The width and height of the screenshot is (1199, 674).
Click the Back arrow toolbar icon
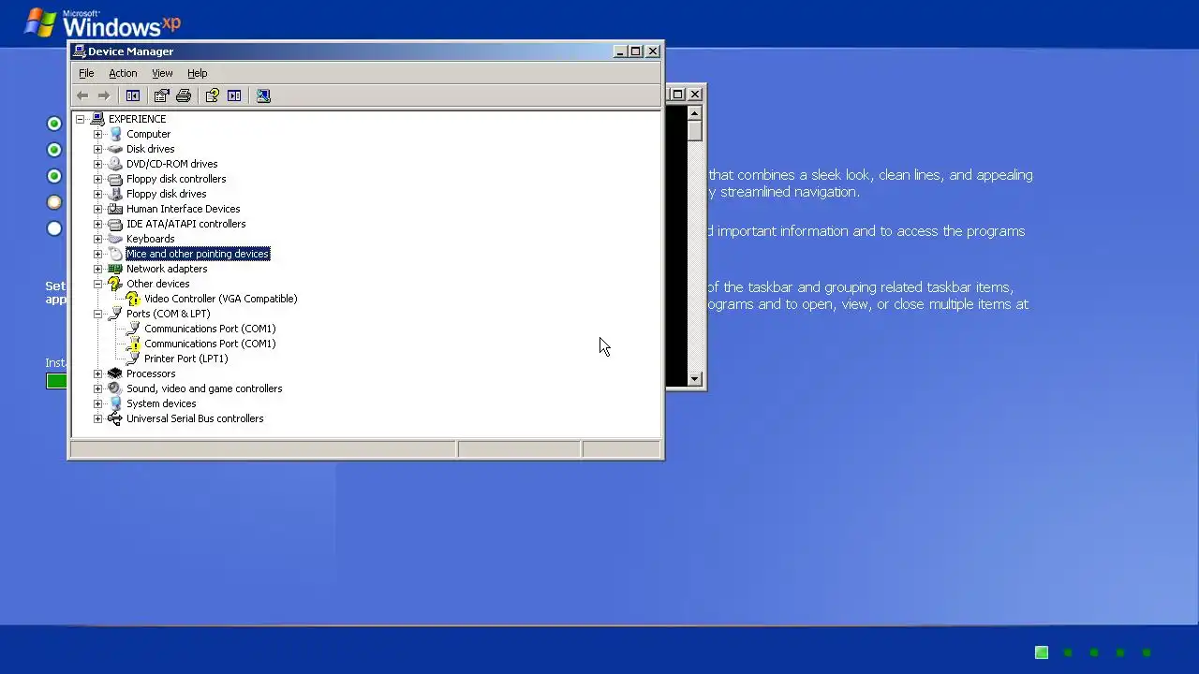(82, 95)
